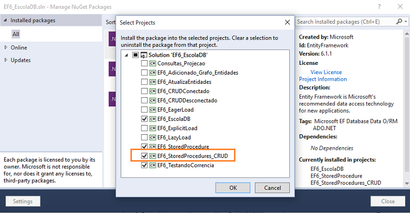The height and width of the screenshot is (213, 410).
Task: Click the details pane scrollbar down arrow
Action: [x=406, y=183]
